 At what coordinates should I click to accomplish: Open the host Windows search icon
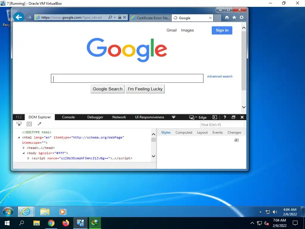click(x=21, y=223)
